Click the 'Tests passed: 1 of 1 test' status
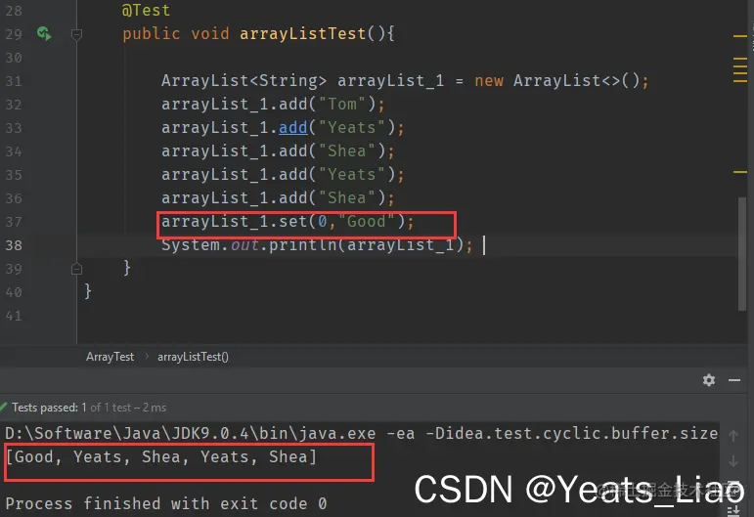This screenshot has height=517, width=754. pyautogui.click(x=89, y=408)
